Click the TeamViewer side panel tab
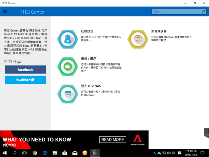Image resolution: width=209 pixels, height=157 pixels. pyautogui.click(x=206, y=132)
